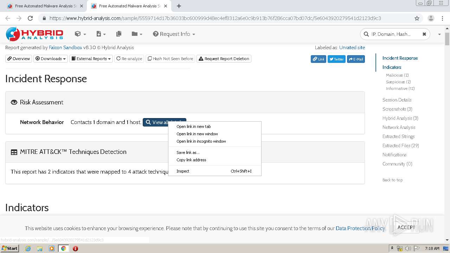The width and height of the screenshot is (450, 253).
Task: Open the Chrome profile avatar
Action: tap(431, 18)
